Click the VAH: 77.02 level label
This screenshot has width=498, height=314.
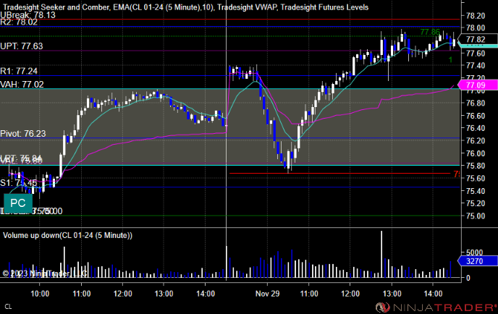[x=22, y=85]
